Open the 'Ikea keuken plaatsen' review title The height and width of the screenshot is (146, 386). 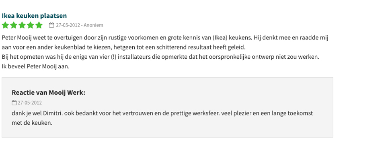point(34,16)
